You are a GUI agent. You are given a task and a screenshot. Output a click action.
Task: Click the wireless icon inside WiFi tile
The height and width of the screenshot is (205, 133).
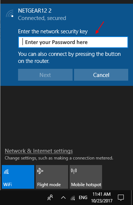[x=6, y=172]
